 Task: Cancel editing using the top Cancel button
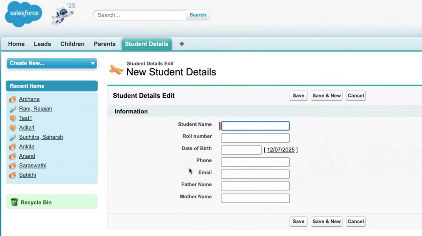(x=356, y=96)
